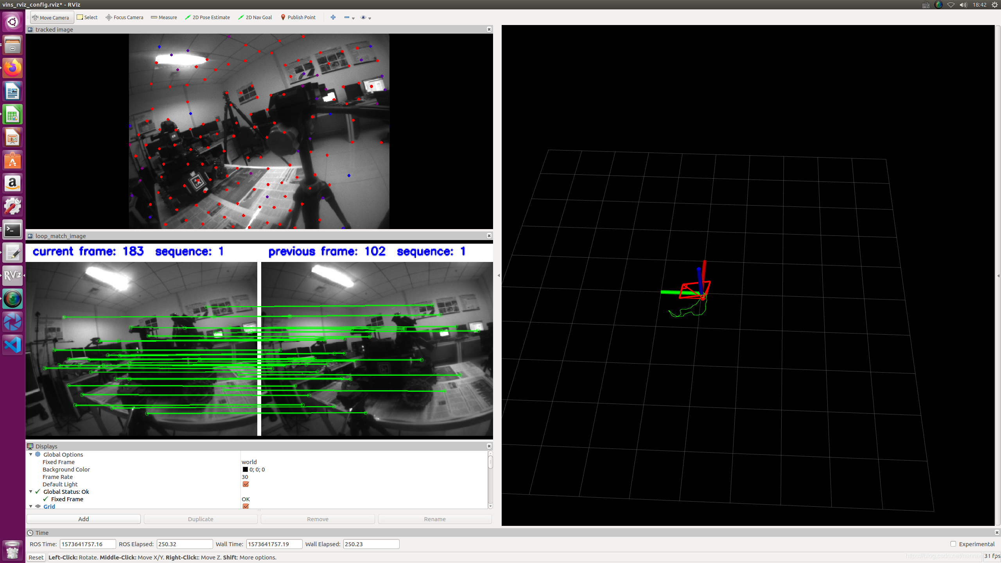Toggle the Default Light checkbox
1001x563 pixels.
[246, 484]
